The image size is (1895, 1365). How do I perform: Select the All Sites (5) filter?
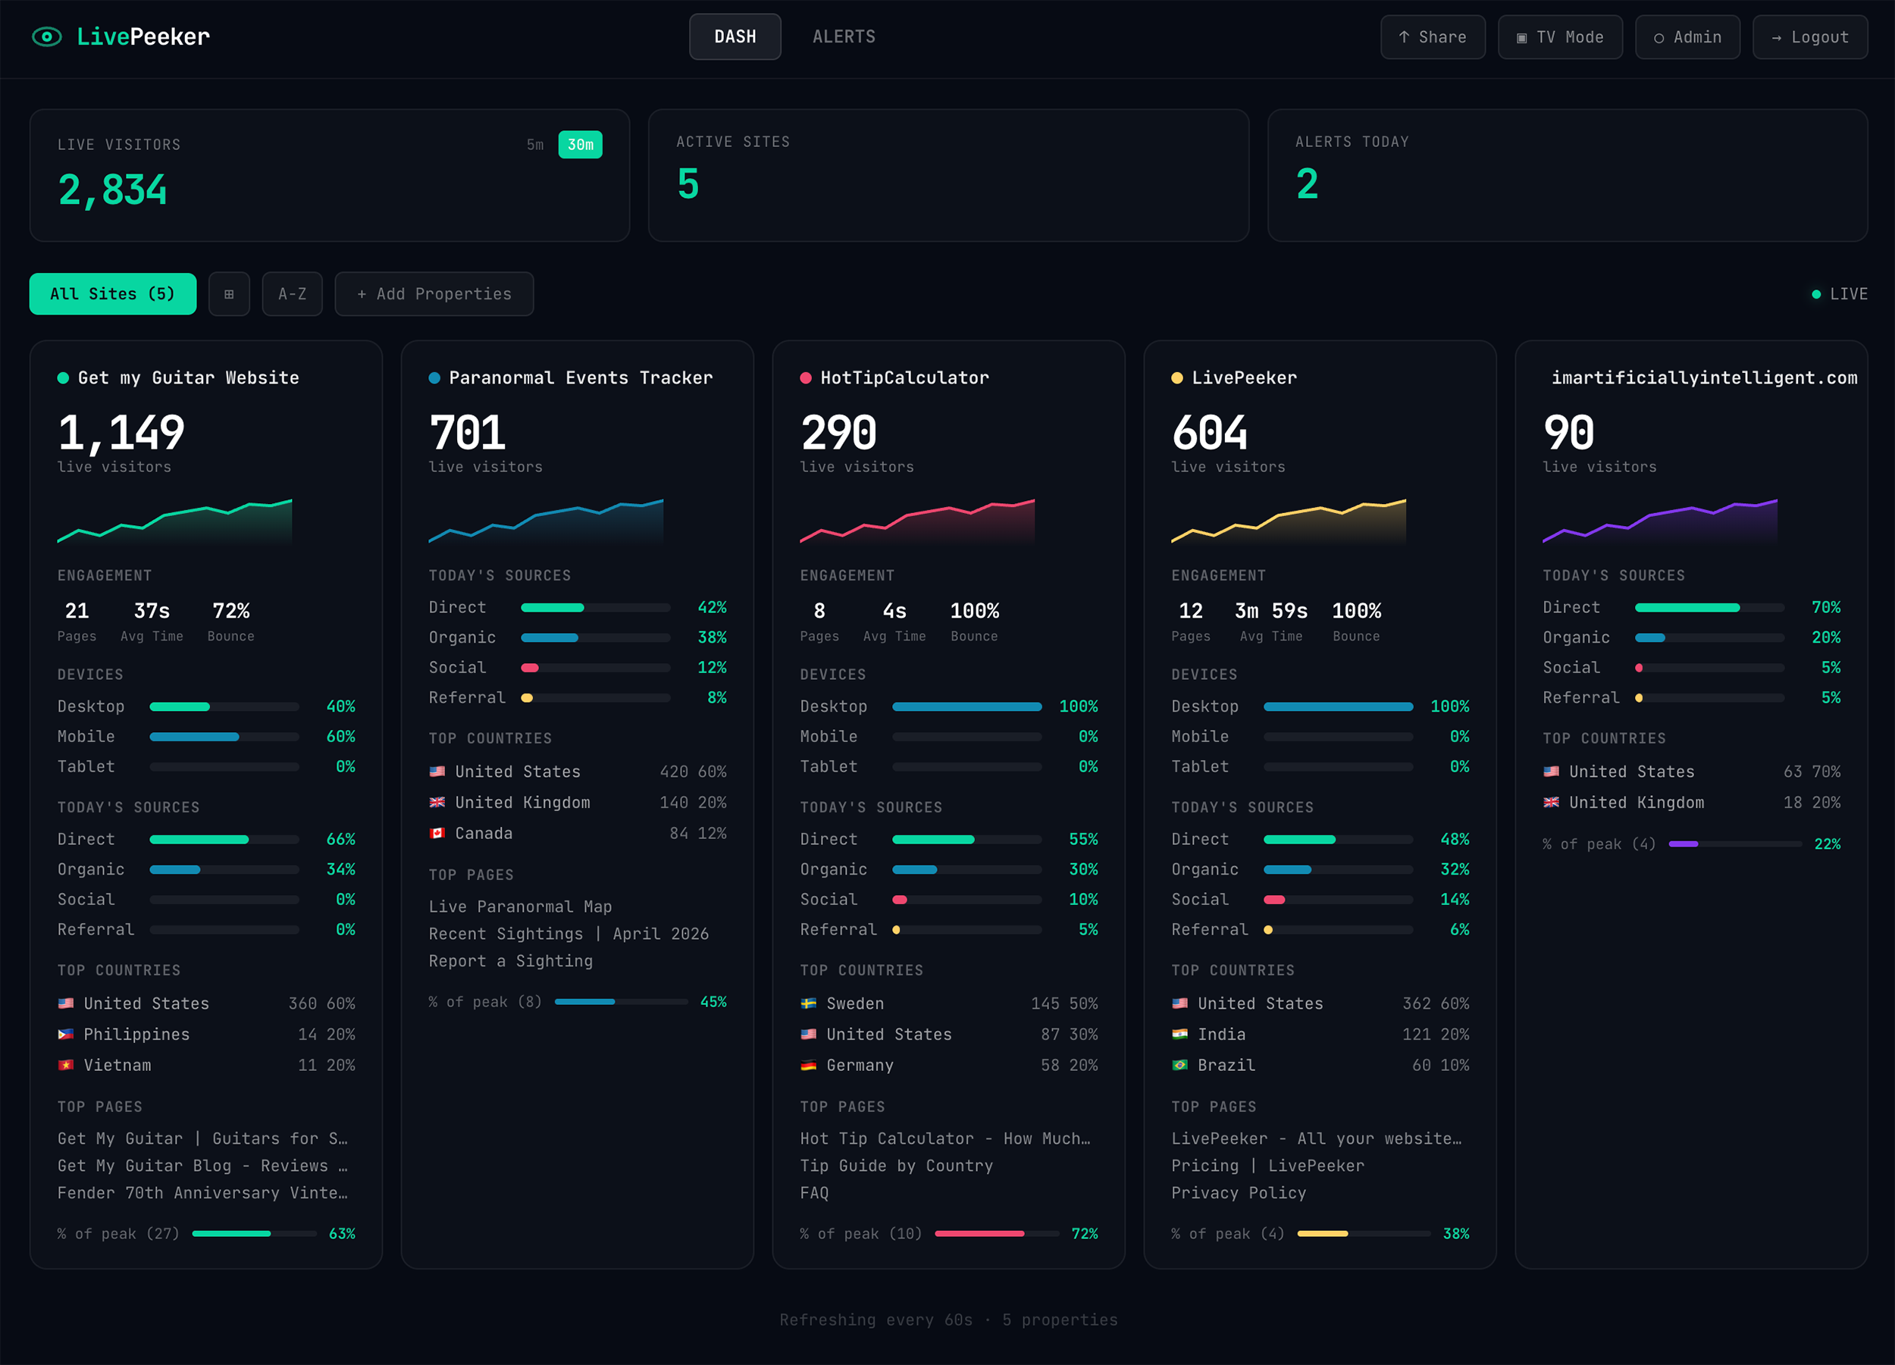pyautogui.click(x=113, y=294)
